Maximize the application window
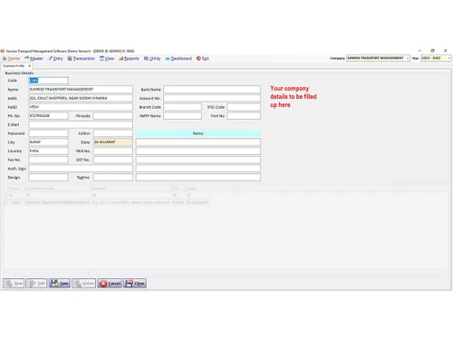This screenshot has height=340, width=453. click(x=432, y=51)
